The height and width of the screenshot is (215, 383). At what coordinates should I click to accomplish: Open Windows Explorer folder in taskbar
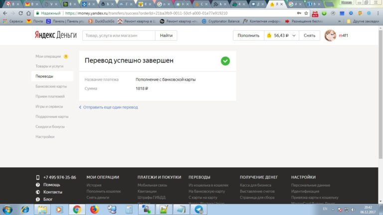[x=42, y=210]
